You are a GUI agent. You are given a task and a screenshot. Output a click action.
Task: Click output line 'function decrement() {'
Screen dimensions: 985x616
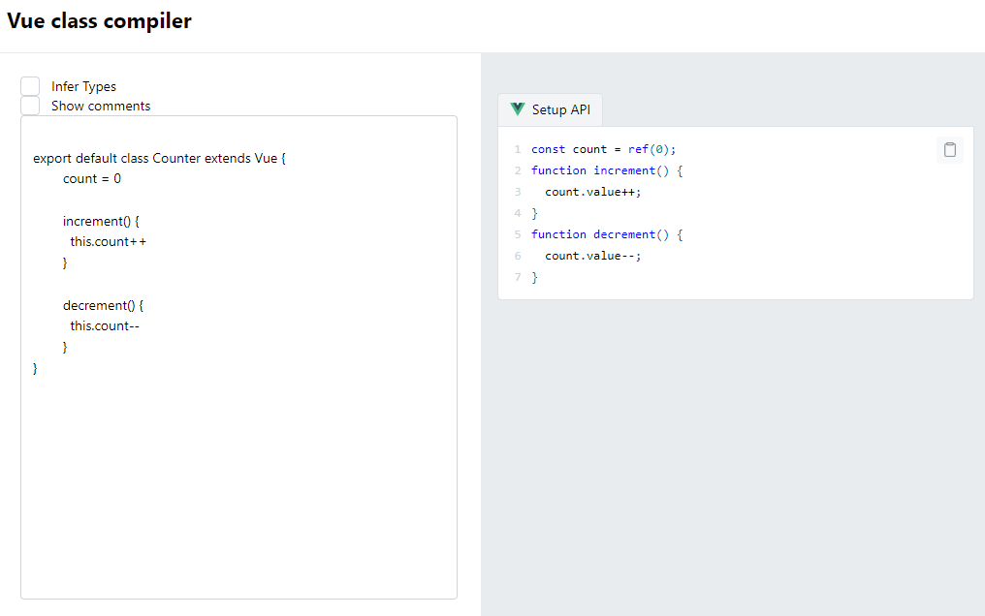tap(607, 234)
